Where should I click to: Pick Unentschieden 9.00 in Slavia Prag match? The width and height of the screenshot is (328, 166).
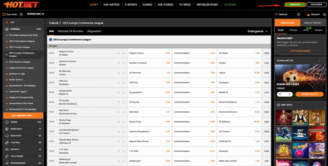pos(195,122)
